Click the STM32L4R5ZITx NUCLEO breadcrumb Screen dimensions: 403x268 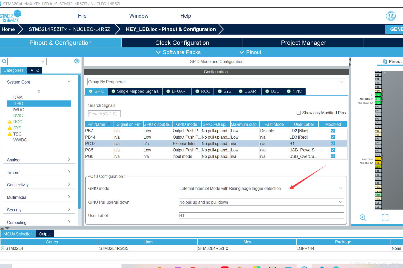70,29
